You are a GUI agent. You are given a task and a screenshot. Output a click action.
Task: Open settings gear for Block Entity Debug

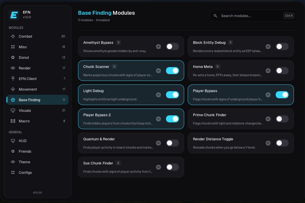pyautogui.click(x=268, y=46)
